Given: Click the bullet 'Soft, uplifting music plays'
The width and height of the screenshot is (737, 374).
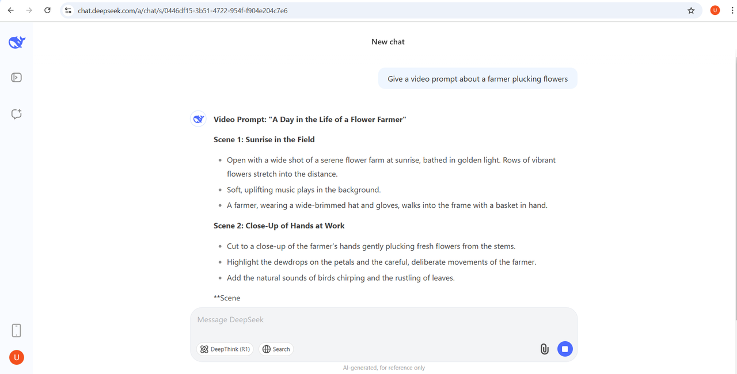Looking at the screenshot, I should pos(303,190).
